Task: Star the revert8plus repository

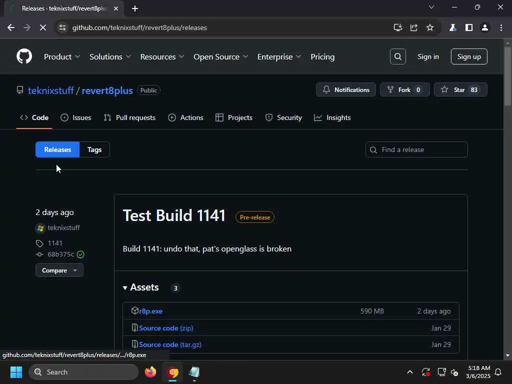Action: click(x=460, y=90)
